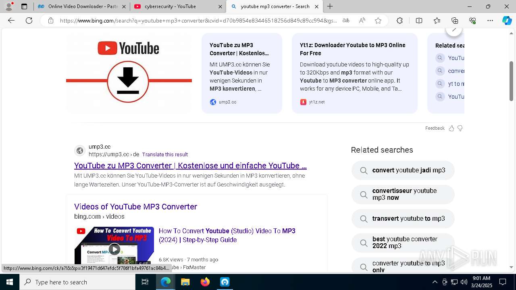Open the Windows Start menu
Screen dimensions: 516x290
point(10,282)
